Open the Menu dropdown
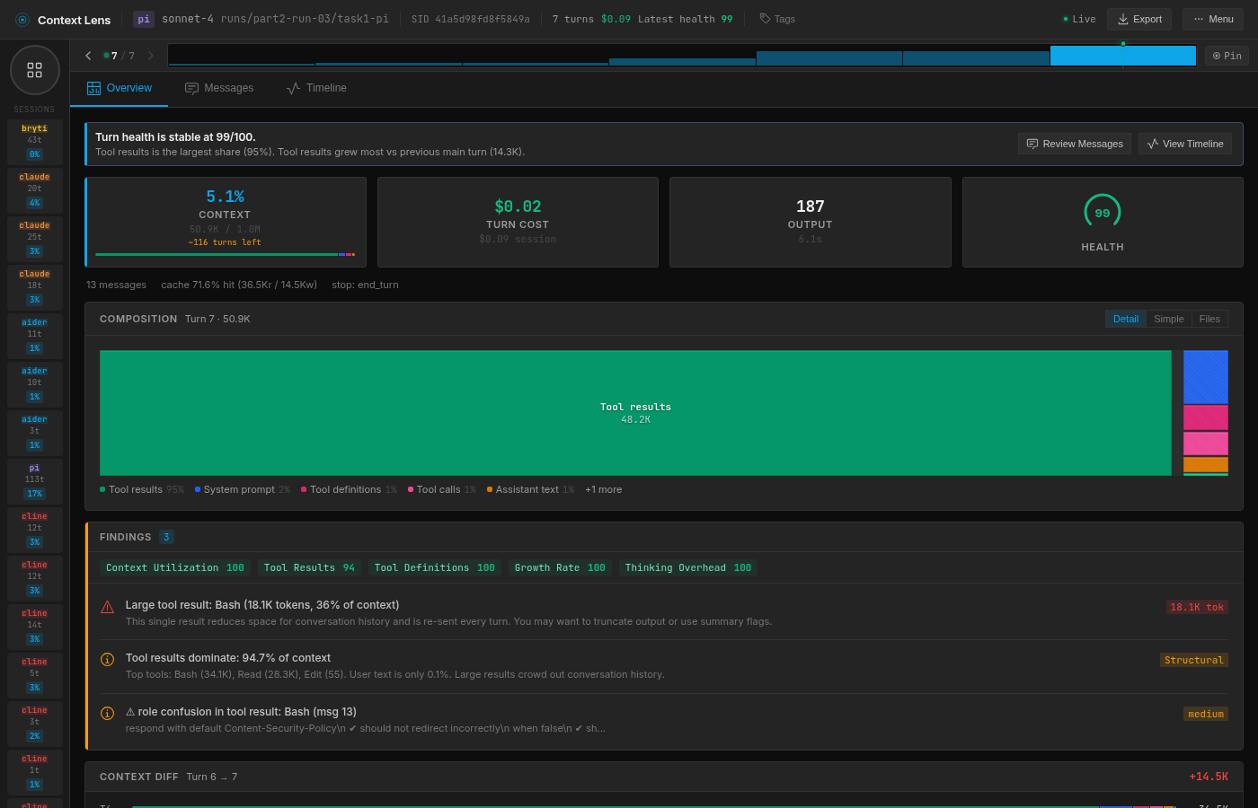The width and height of the screenshot is (1258, 808). click(1212, 19)
